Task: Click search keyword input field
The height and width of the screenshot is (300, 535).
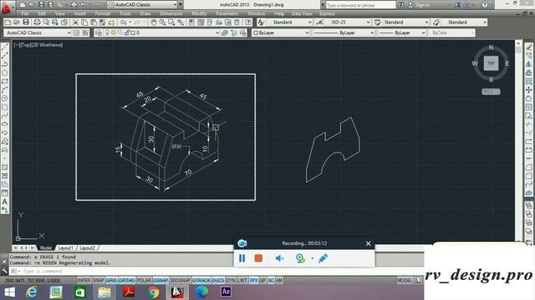Action: click(360, 5)
